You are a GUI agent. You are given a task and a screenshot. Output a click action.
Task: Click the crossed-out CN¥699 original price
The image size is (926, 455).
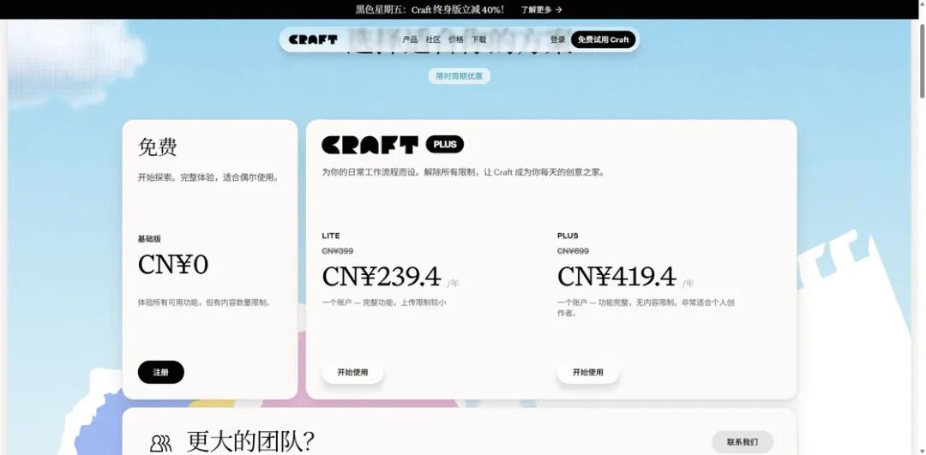click(573, 251)
